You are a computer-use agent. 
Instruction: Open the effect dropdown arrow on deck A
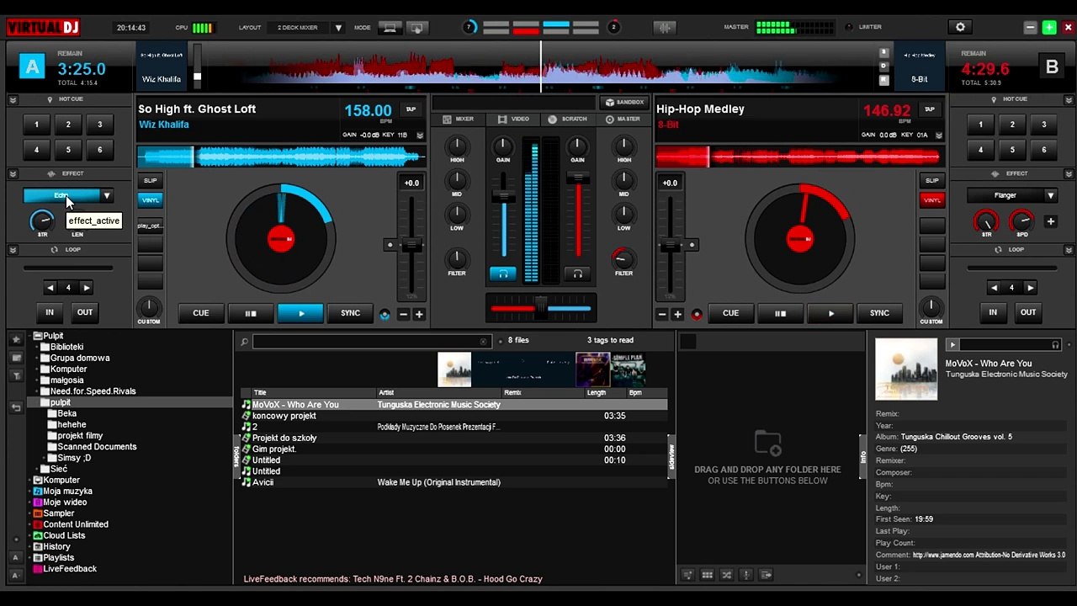click(107, 195)
